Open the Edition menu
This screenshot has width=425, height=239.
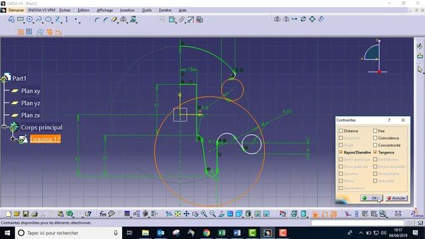(84, 11)
